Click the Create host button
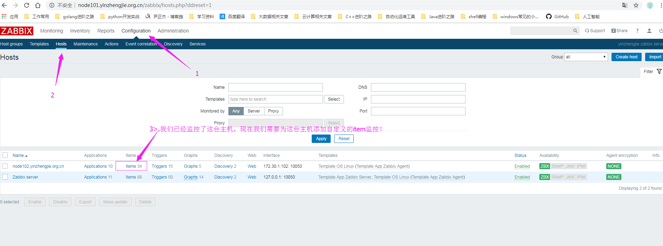The image size is (663, 246). [x=627, y=57]
